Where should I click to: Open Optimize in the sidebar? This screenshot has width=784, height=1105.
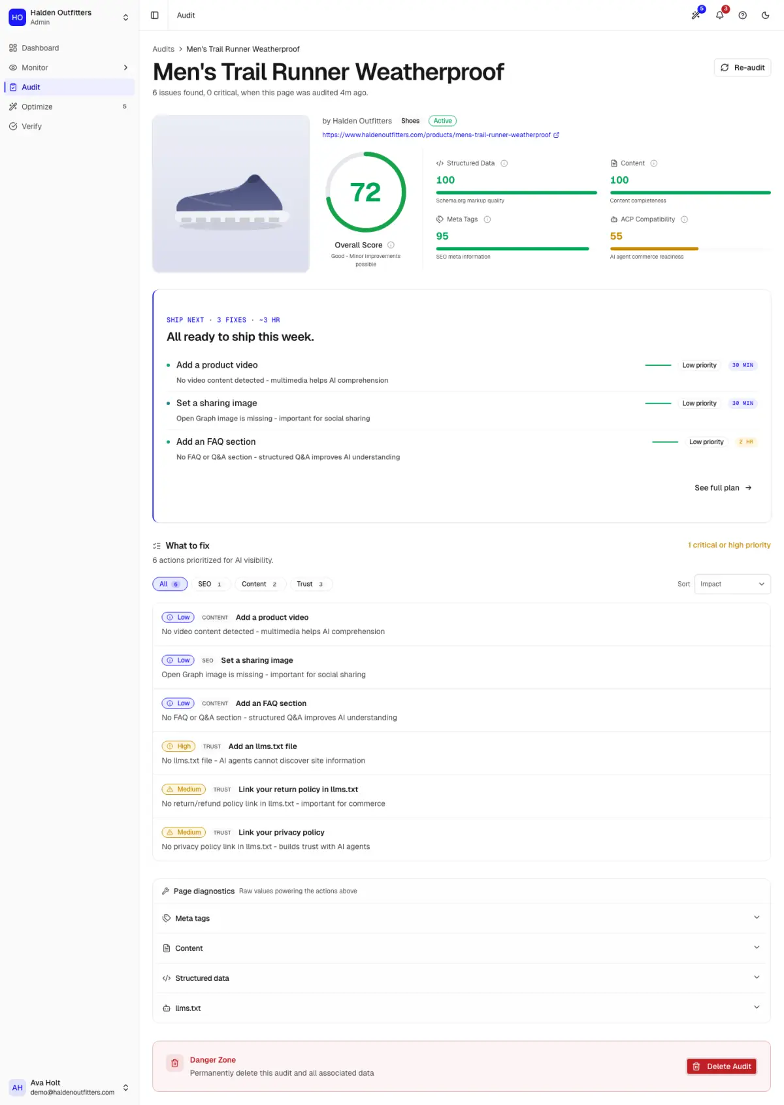pos(69,106)
